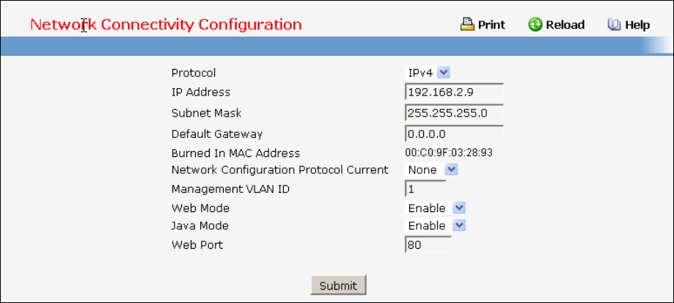Click the IP Address input field
Viewport: 674px width, 303px height.
453,92
